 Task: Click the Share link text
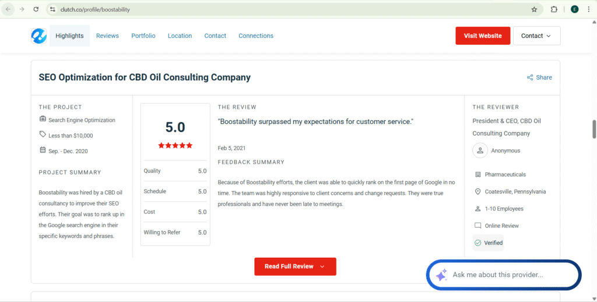(x=544, y=77)
